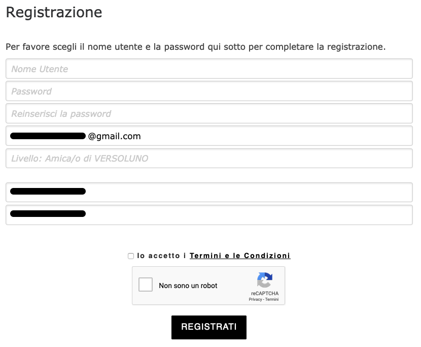The width and height of the screenshot is (421, 347).
Task: Click the blacked-out part of the email address
Action: pyautogui.click(x=48, y=136)
